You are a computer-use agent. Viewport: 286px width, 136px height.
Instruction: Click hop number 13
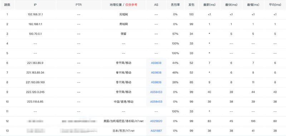point(7,131)
